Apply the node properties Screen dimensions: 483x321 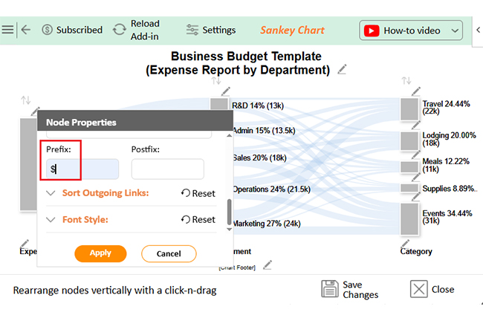(x=100, y=253)
